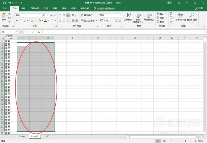This screenshot has height=143, width=207.
Task: Switch to Page Break Preview icon
Action: point(171,141)
